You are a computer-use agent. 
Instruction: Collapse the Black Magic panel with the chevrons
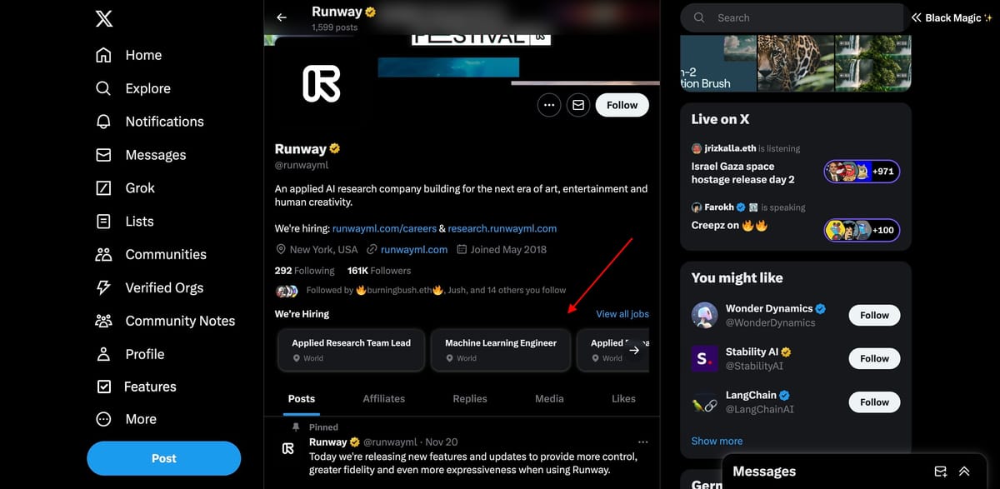pyautogui.click(x=917, y=17)
